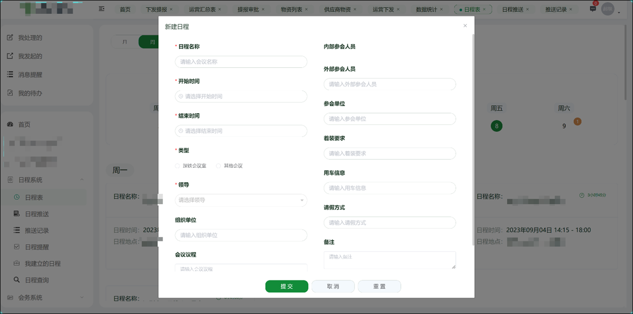Screen dimensions: 633x314
Task: Click inside the 备注 remarks textarea
Action: [389, 260]
